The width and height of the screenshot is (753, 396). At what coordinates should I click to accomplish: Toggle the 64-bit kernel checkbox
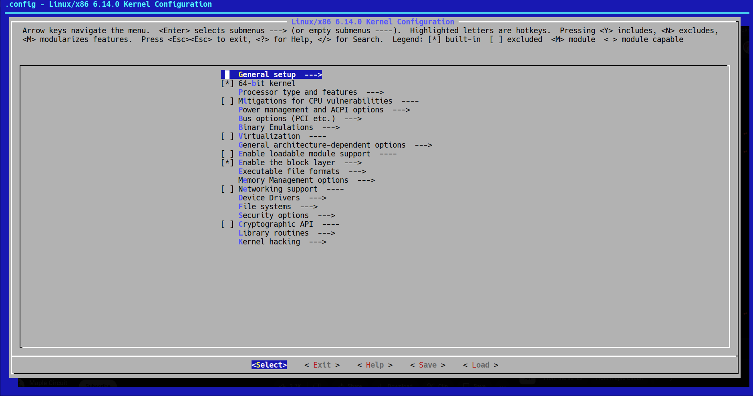(x=227, y=83)
